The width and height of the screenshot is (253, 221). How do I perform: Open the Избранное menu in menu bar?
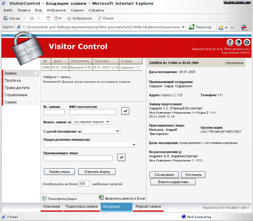(56, 10)
